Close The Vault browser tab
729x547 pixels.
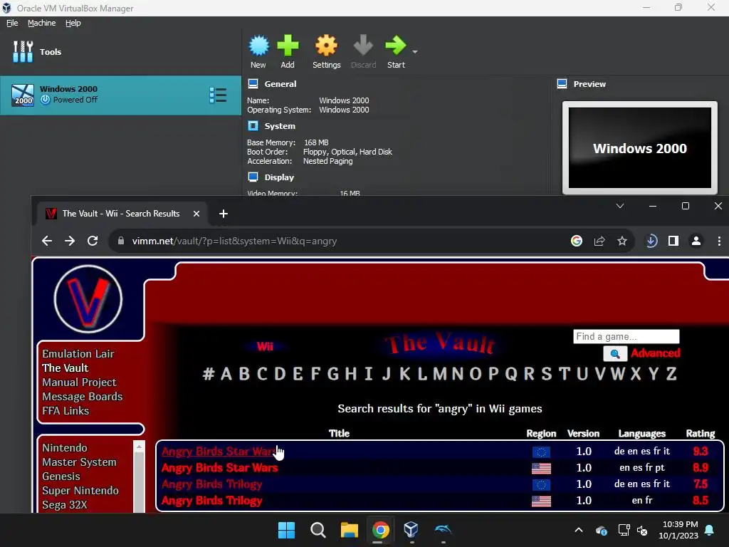196,214
